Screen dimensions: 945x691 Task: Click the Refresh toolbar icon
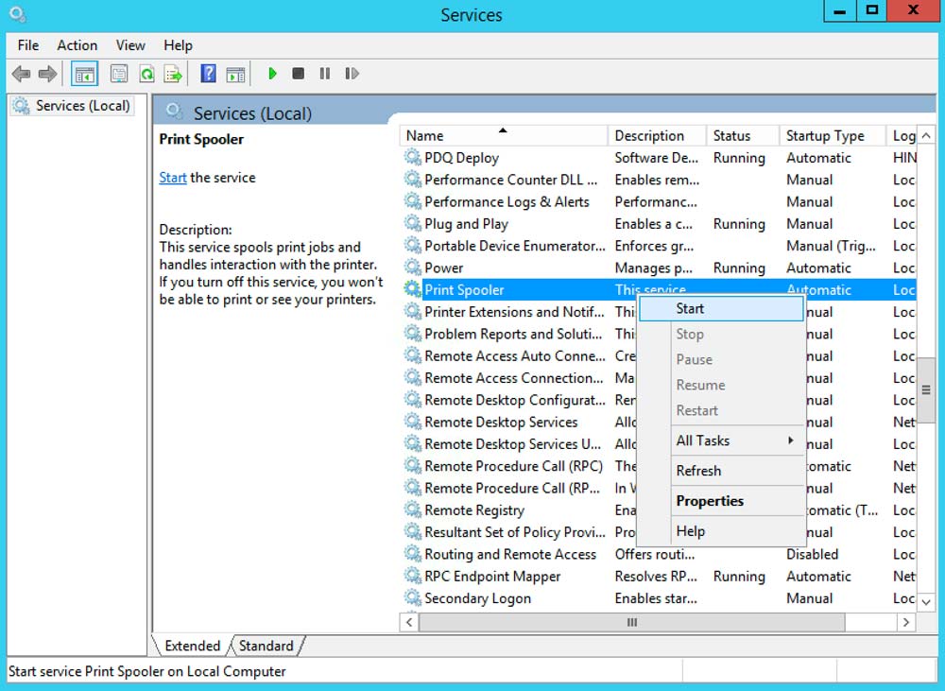[146, 74]
